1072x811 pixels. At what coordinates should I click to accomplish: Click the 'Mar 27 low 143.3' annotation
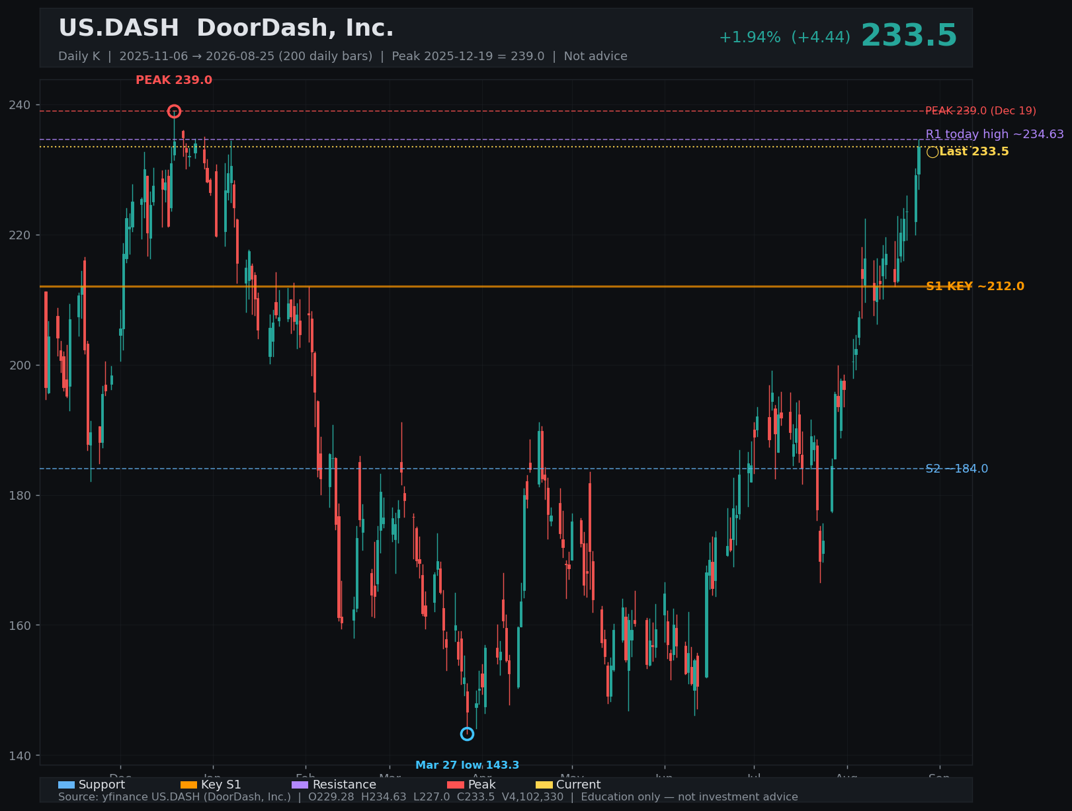click(467, 765)
